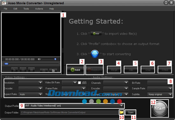Open the Video Bit Rate dropdown

pyautogui.click(x=75, y=82)
